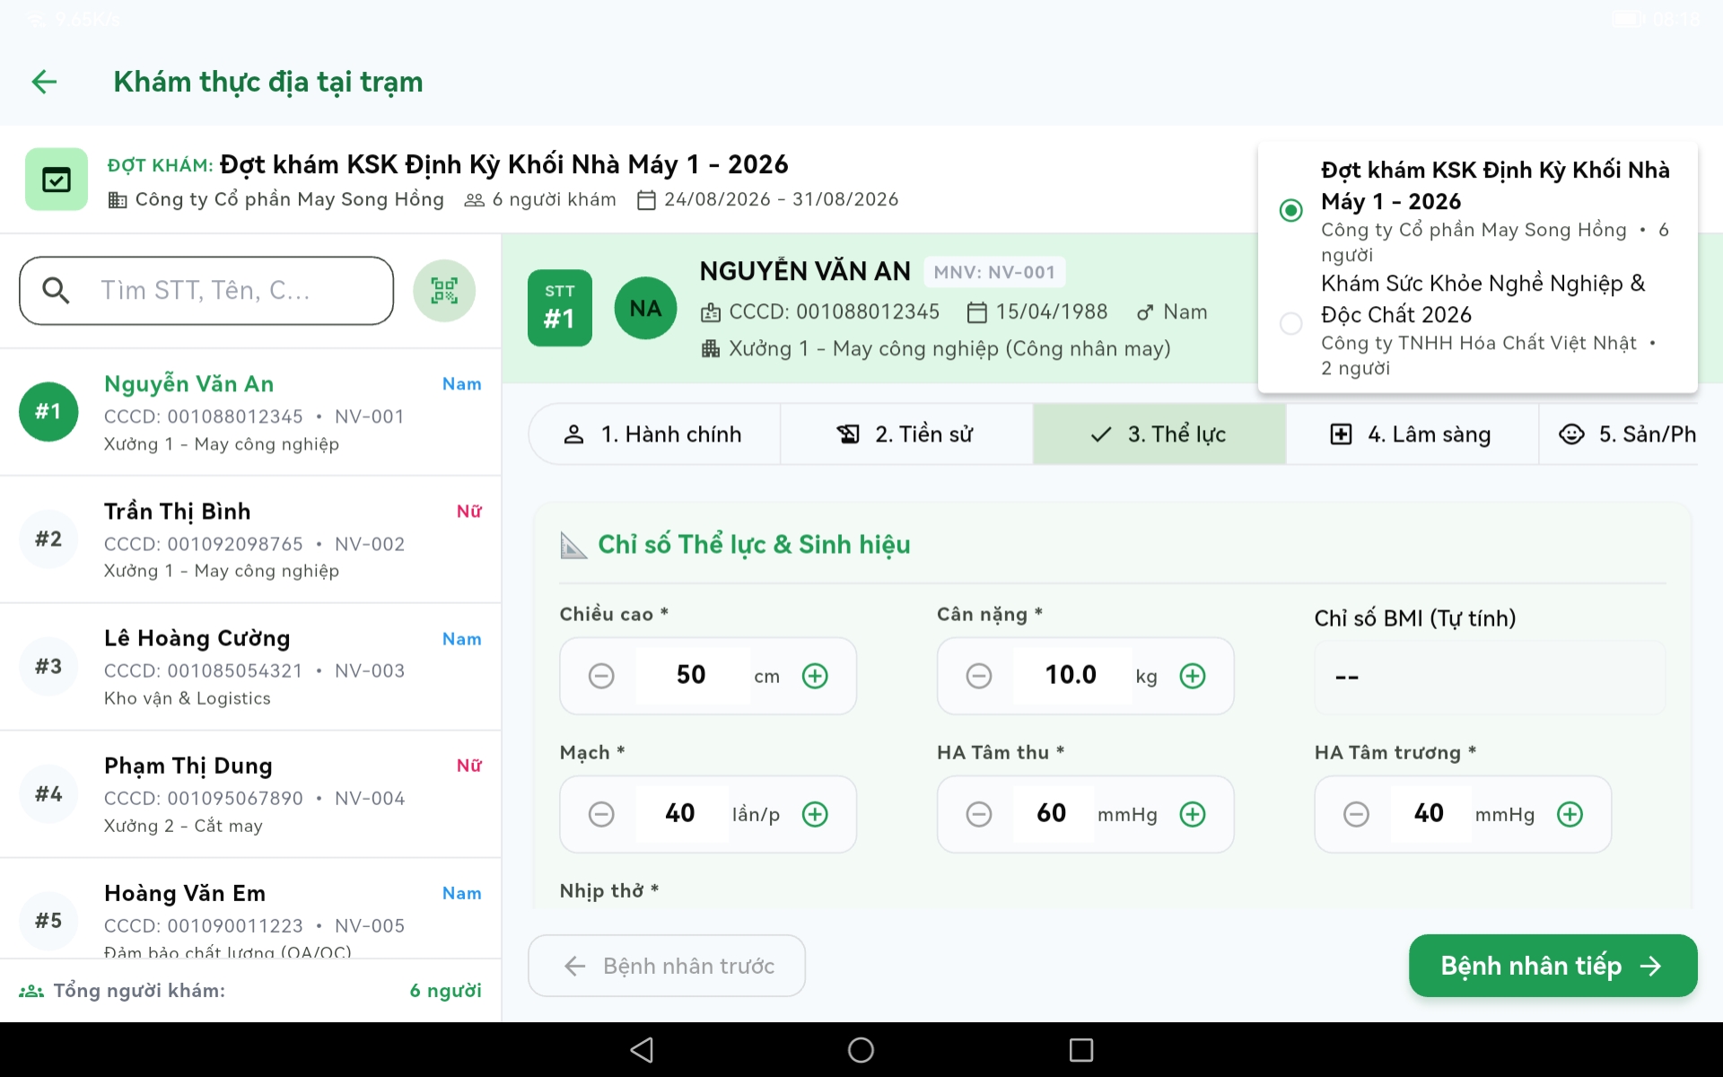
Task: Click the STT #1 badge
Action: click(560, 308)
